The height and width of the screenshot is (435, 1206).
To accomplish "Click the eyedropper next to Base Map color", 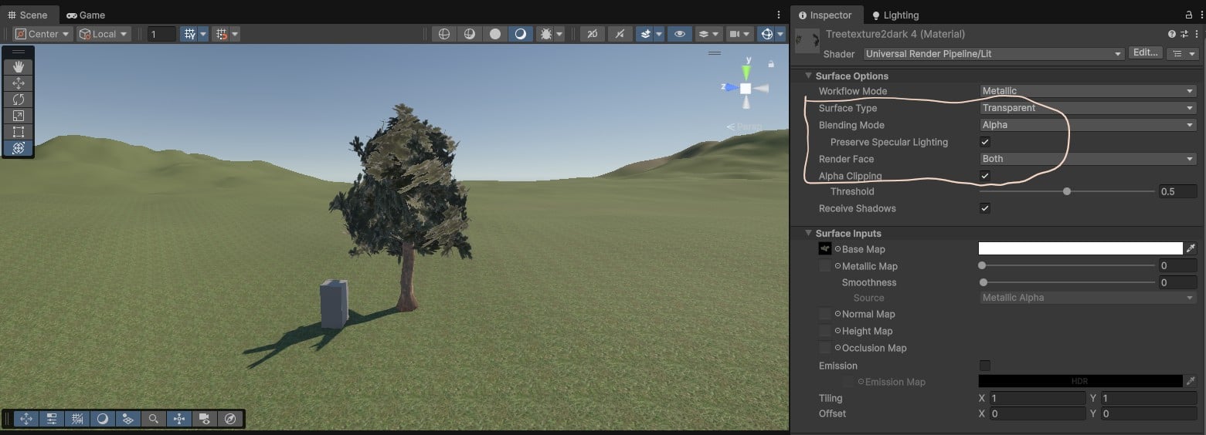I will [x=1191, y=248].
